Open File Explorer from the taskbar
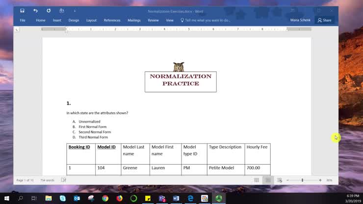This screenshot has width=363, height=204. pyautogui.click(x=49, y=199)
